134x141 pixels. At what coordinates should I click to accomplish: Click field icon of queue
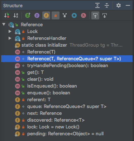[18, 107]
